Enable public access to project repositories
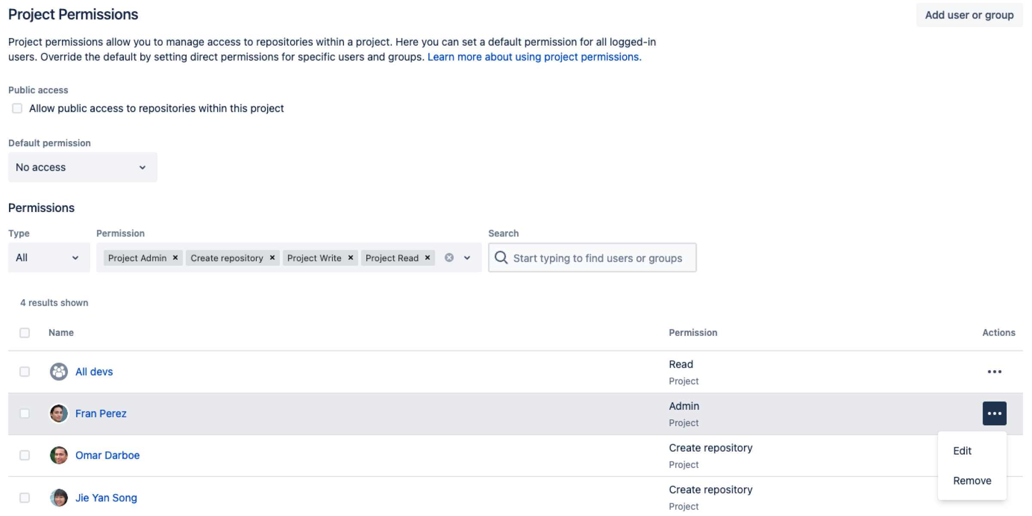Image resolution: width=1032 pixels, height=516 pixels. (17, 108)
